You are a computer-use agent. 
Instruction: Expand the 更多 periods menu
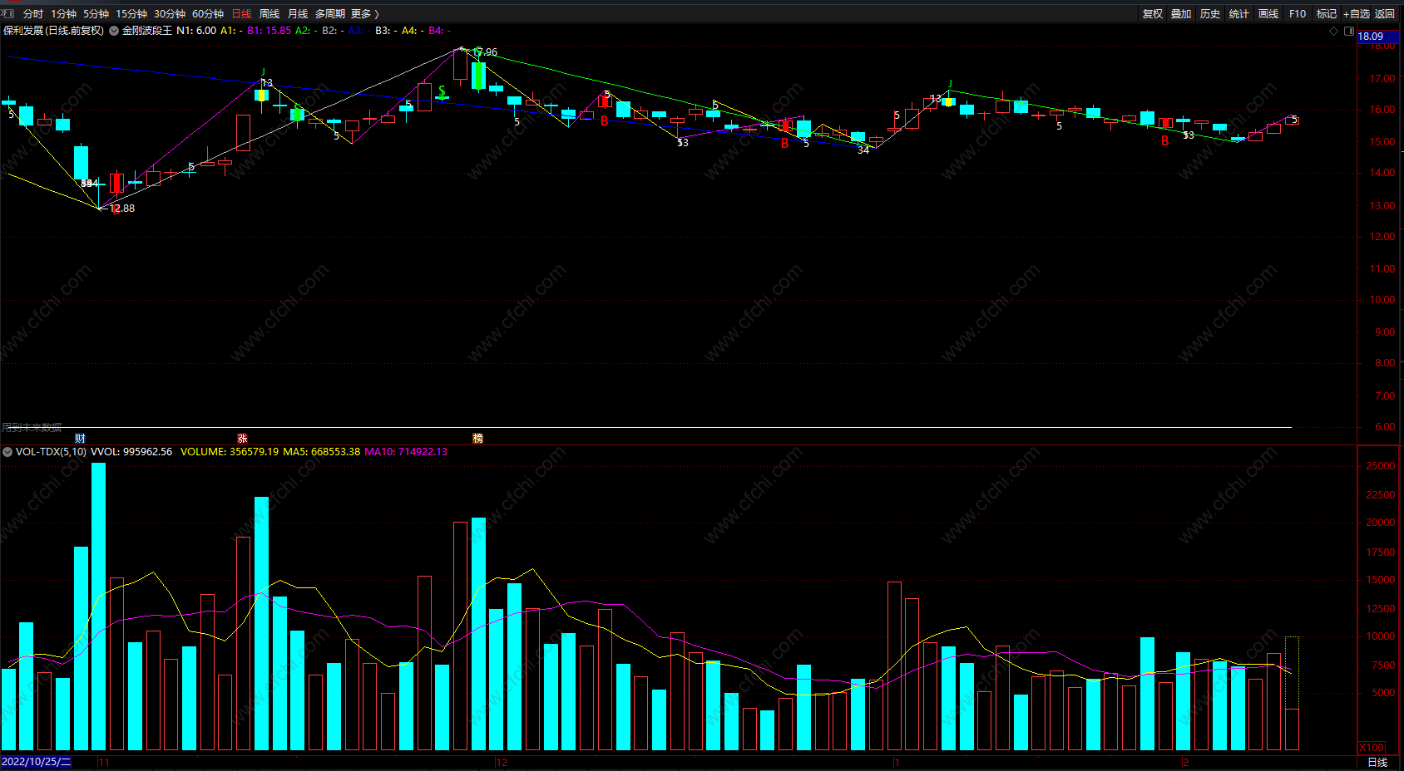(364, 14)
